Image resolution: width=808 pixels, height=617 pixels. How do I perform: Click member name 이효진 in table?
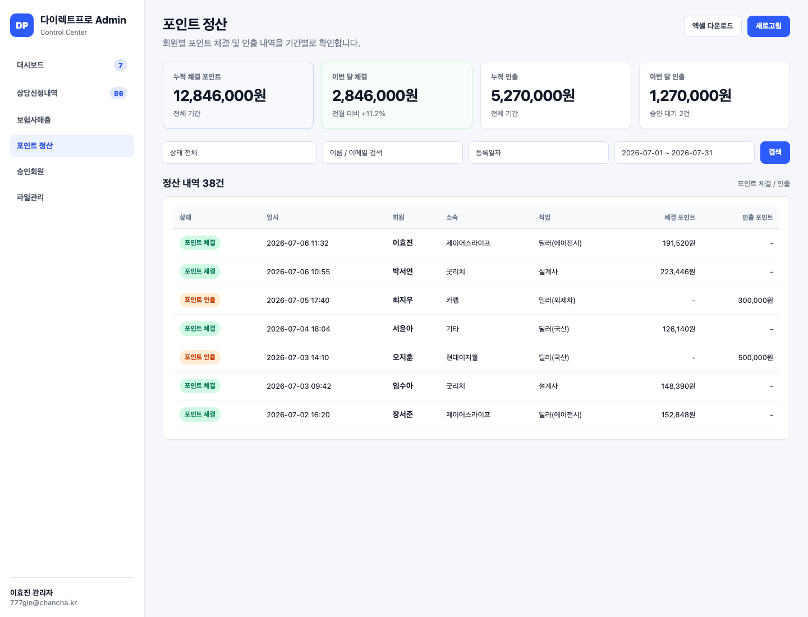[x=402, y=243]
